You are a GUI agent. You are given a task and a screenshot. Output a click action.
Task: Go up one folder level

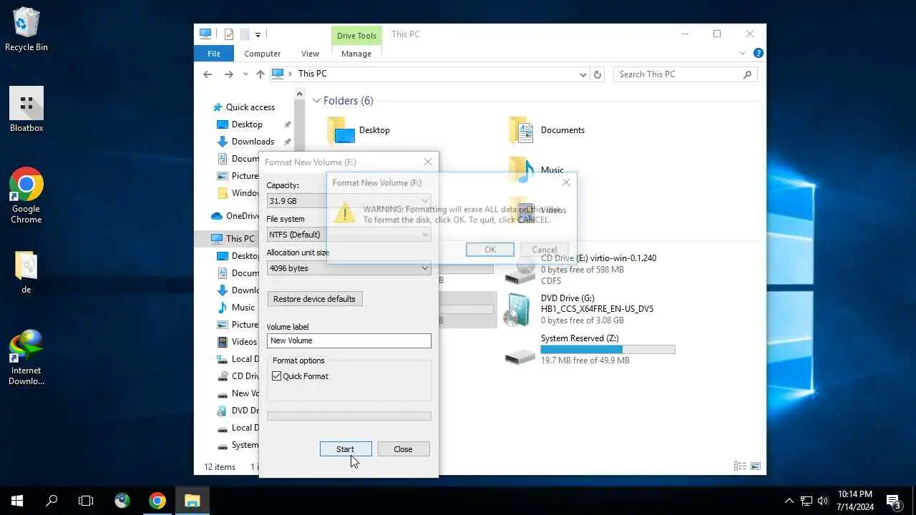pos(260,74)
